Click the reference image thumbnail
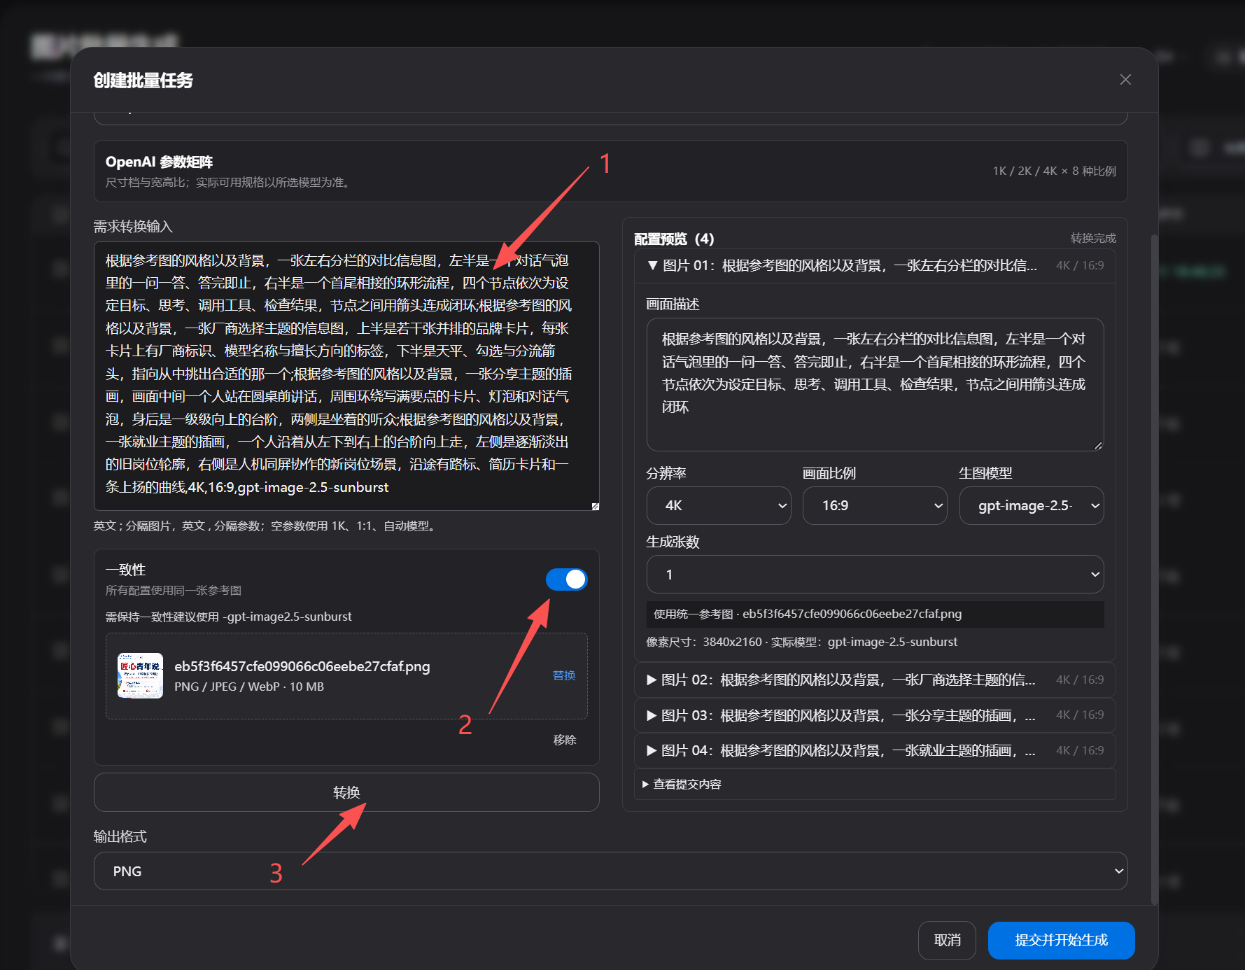The height and width of the screenshot is (970, 1245). [x=140, y=675]
